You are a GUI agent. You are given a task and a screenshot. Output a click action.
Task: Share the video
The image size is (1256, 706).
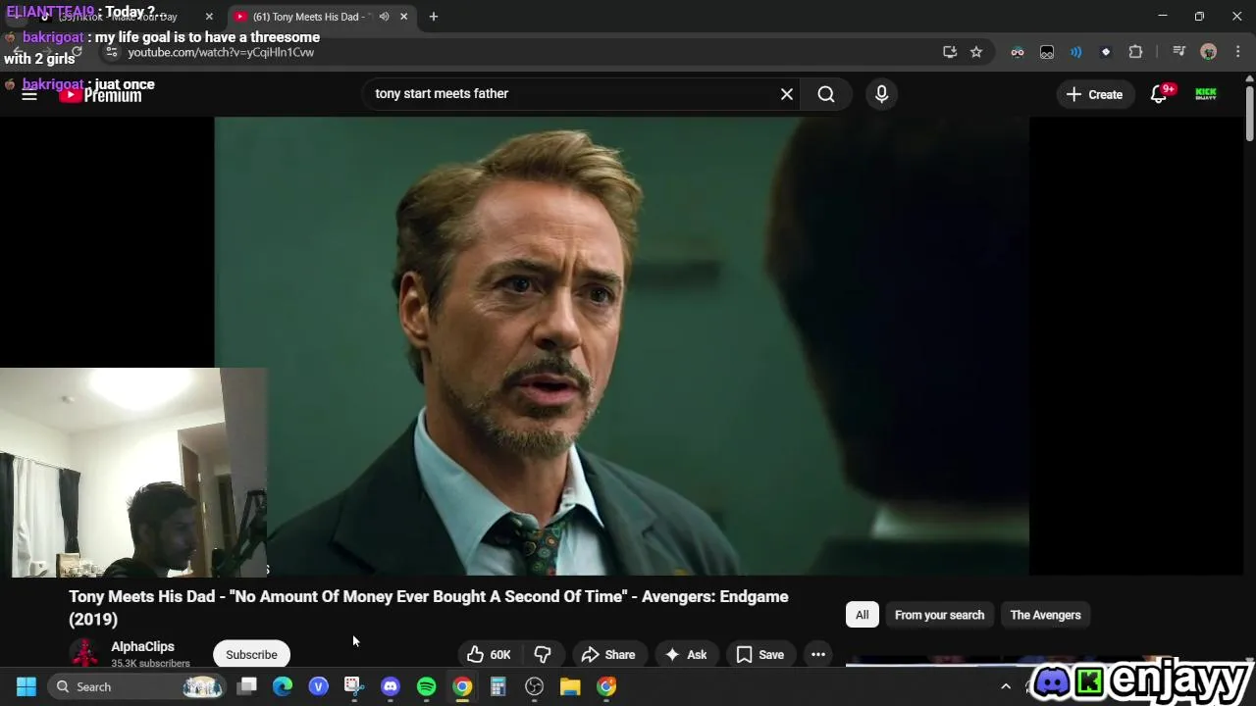[x=608, y=654]
